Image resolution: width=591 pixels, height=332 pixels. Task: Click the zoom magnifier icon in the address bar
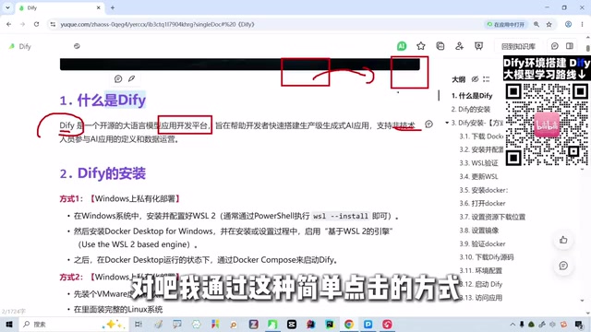pos(537,24)
